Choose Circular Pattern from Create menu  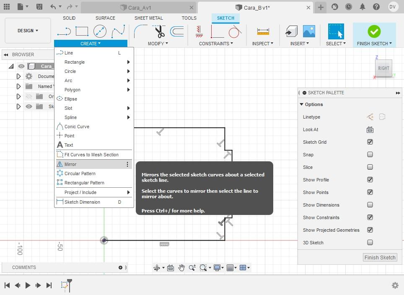[x=94, y=173]
